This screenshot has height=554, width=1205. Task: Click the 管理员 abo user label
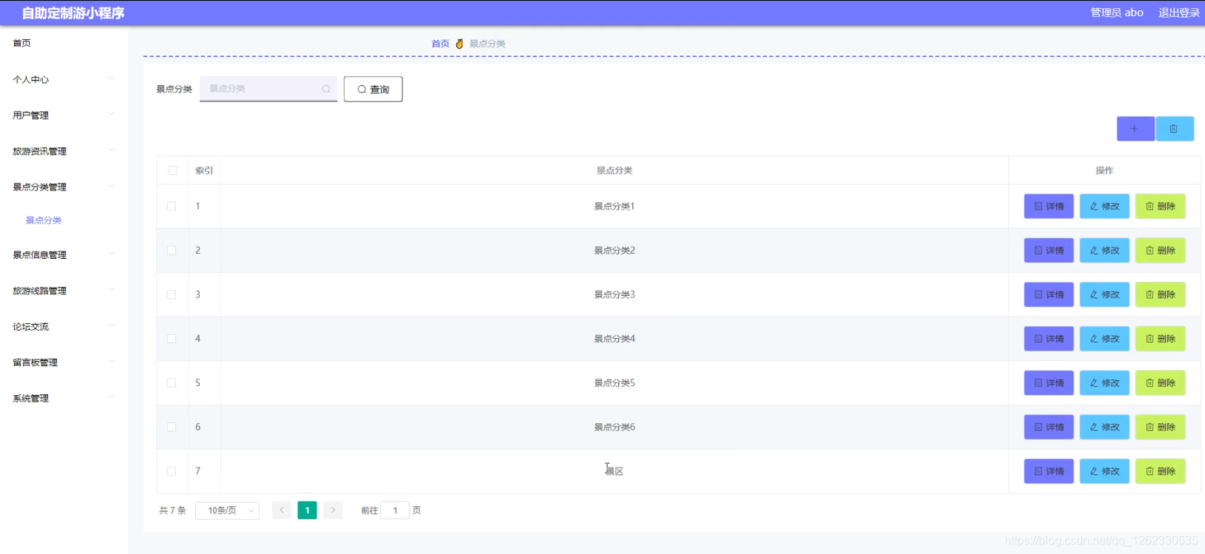pos(1117,13)
